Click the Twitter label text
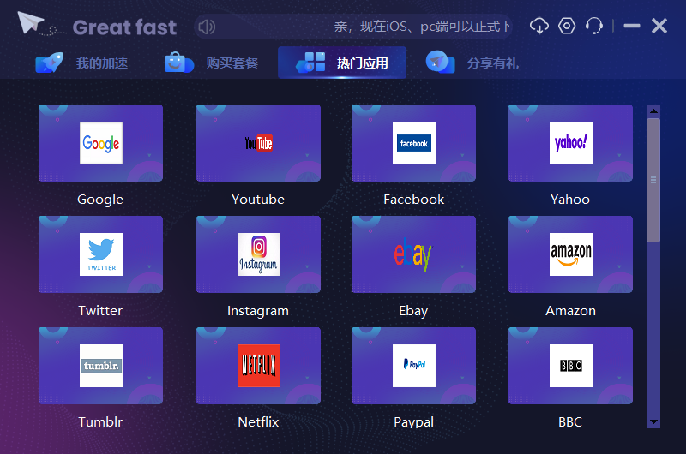Screen dimensions: 686x454 [100, 311]
